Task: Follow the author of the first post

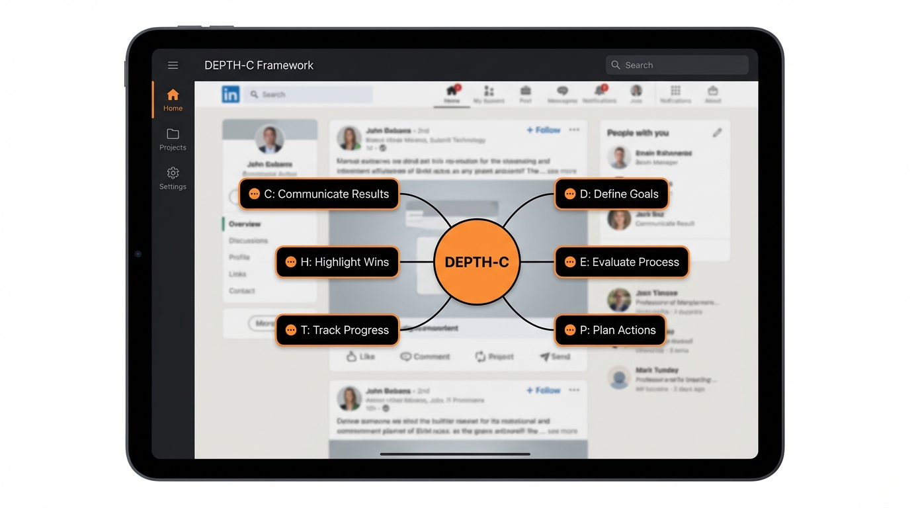Action: pos(543,130)
